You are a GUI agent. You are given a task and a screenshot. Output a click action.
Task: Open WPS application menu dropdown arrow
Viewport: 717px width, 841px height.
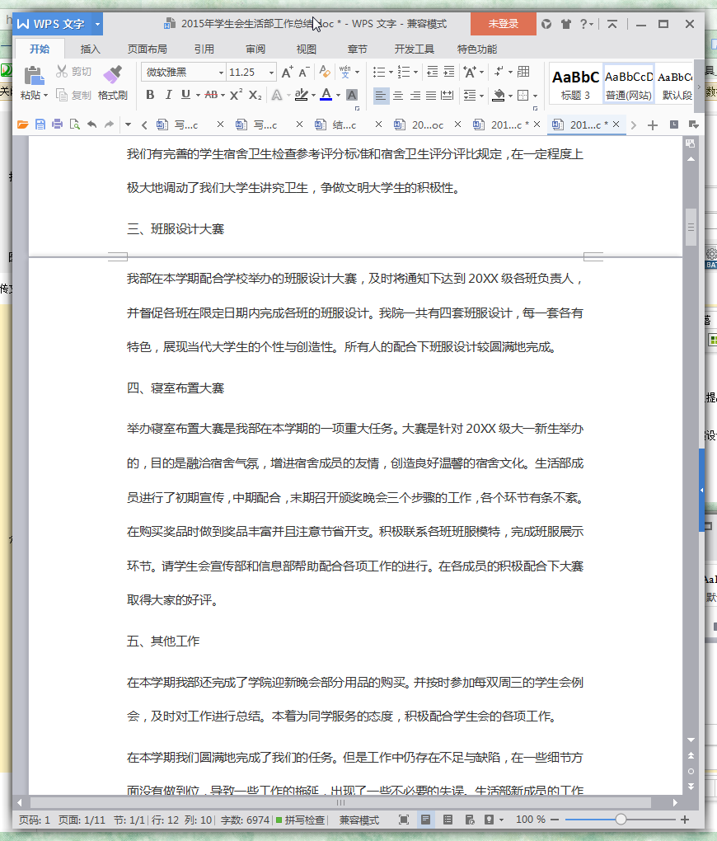(97, 24)
